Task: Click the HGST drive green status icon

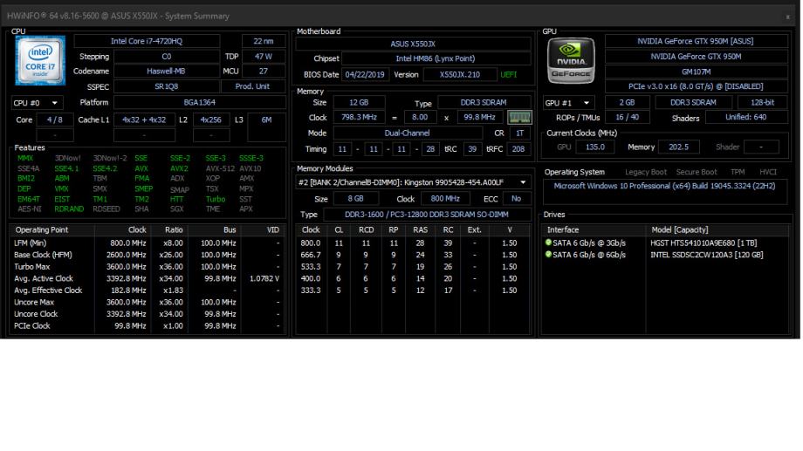Action: tap(548, 243)
